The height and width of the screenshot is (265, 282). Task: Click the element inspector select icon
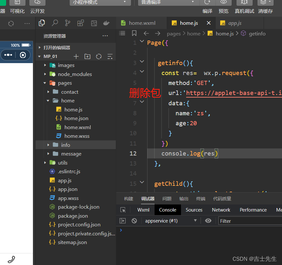click(123, 210)
